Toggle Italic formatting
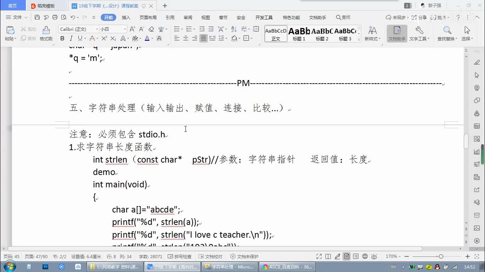This screenshot has width=485, height=272. point(71,38)
